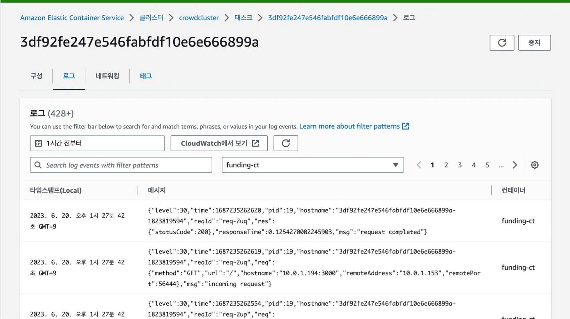Click the timestamp of the request completed log row
Image resolution: width=570 pixels, height=319 pixels.
click(77, 221)
